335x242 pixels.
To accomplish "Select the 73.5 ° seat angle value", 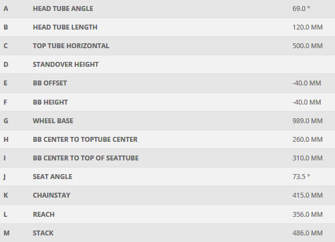I will (301, 177).
